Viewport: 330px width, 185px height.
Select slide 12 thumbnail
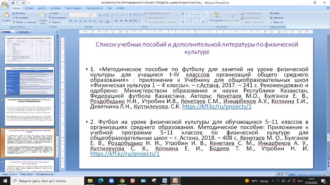tap(29, 112)
